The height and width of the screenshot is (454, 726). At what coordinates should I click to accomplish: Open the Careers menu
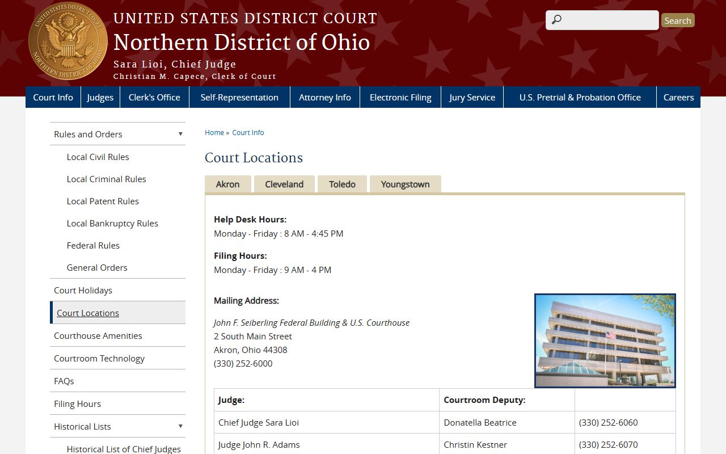click(678, 97)
